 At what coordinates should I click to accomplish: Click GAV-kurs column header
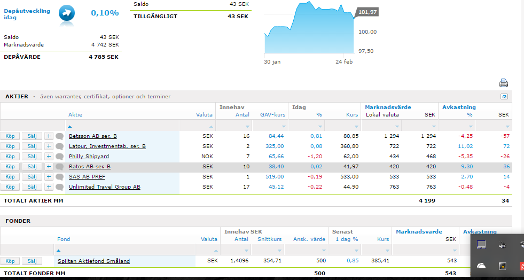[273, 114]
